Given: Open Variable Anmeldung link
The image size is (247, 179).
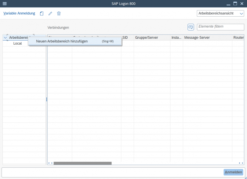Looking at the screenshot, I should tap(19, 13).
